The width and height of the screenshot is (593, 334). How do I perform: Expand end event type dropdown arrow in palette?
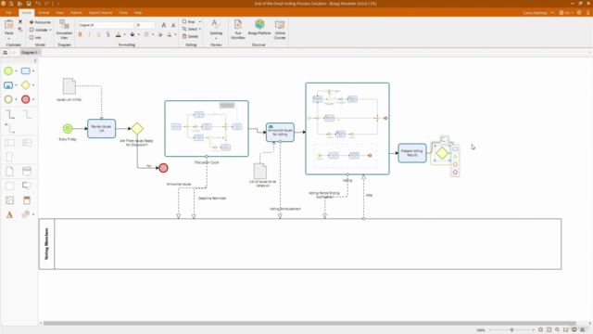[33, 99]
